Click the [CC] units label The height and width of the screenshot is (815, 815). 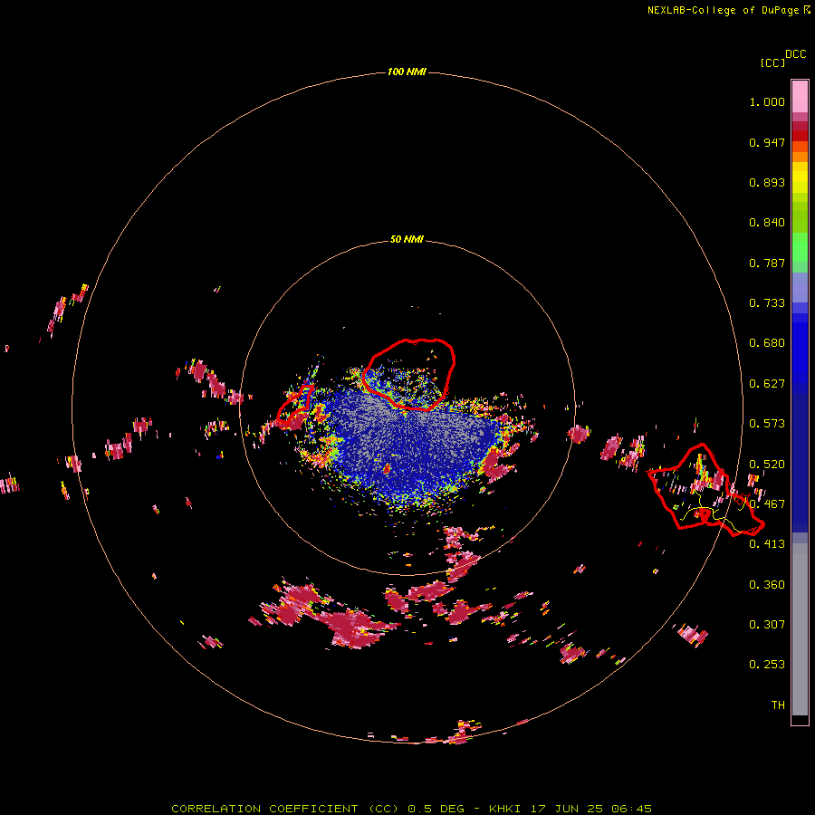[772, 62]
